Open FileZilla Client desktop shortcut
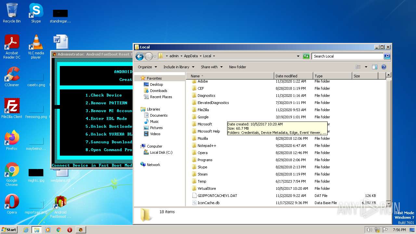Viewport: 416px width, 234px height. [x=12, y=108]
